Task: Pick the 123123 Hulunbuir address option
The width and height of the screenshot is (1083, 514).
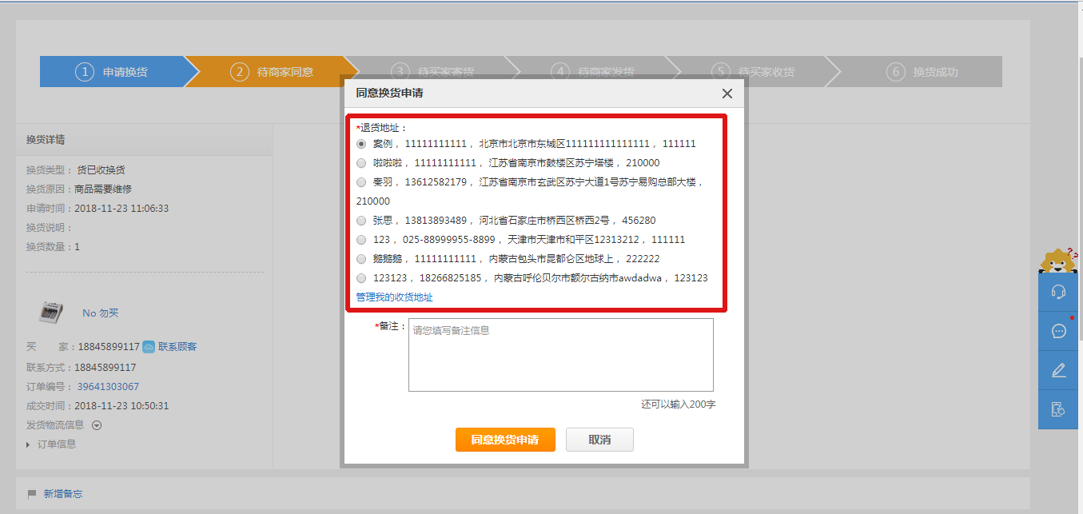Action: pyautogui.click(x=361, y=278)
